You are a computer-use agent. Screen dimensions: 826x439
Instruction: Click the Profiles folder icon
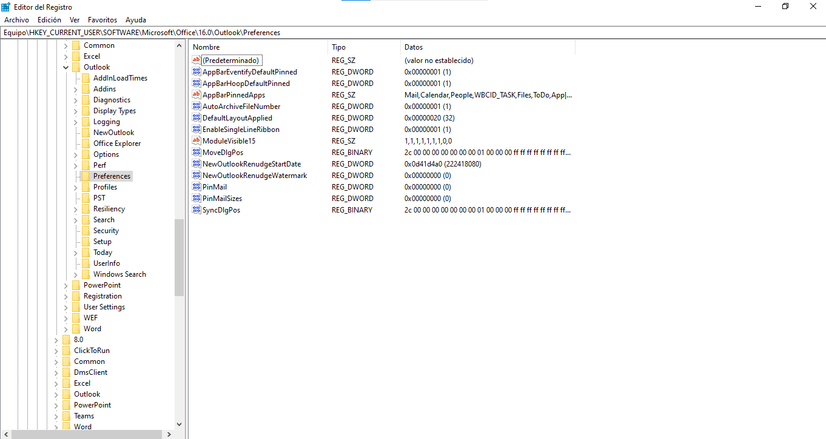tap(86, 187)
